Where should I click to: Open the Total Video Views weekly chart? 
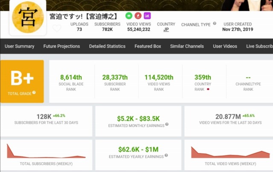point(230,152)
